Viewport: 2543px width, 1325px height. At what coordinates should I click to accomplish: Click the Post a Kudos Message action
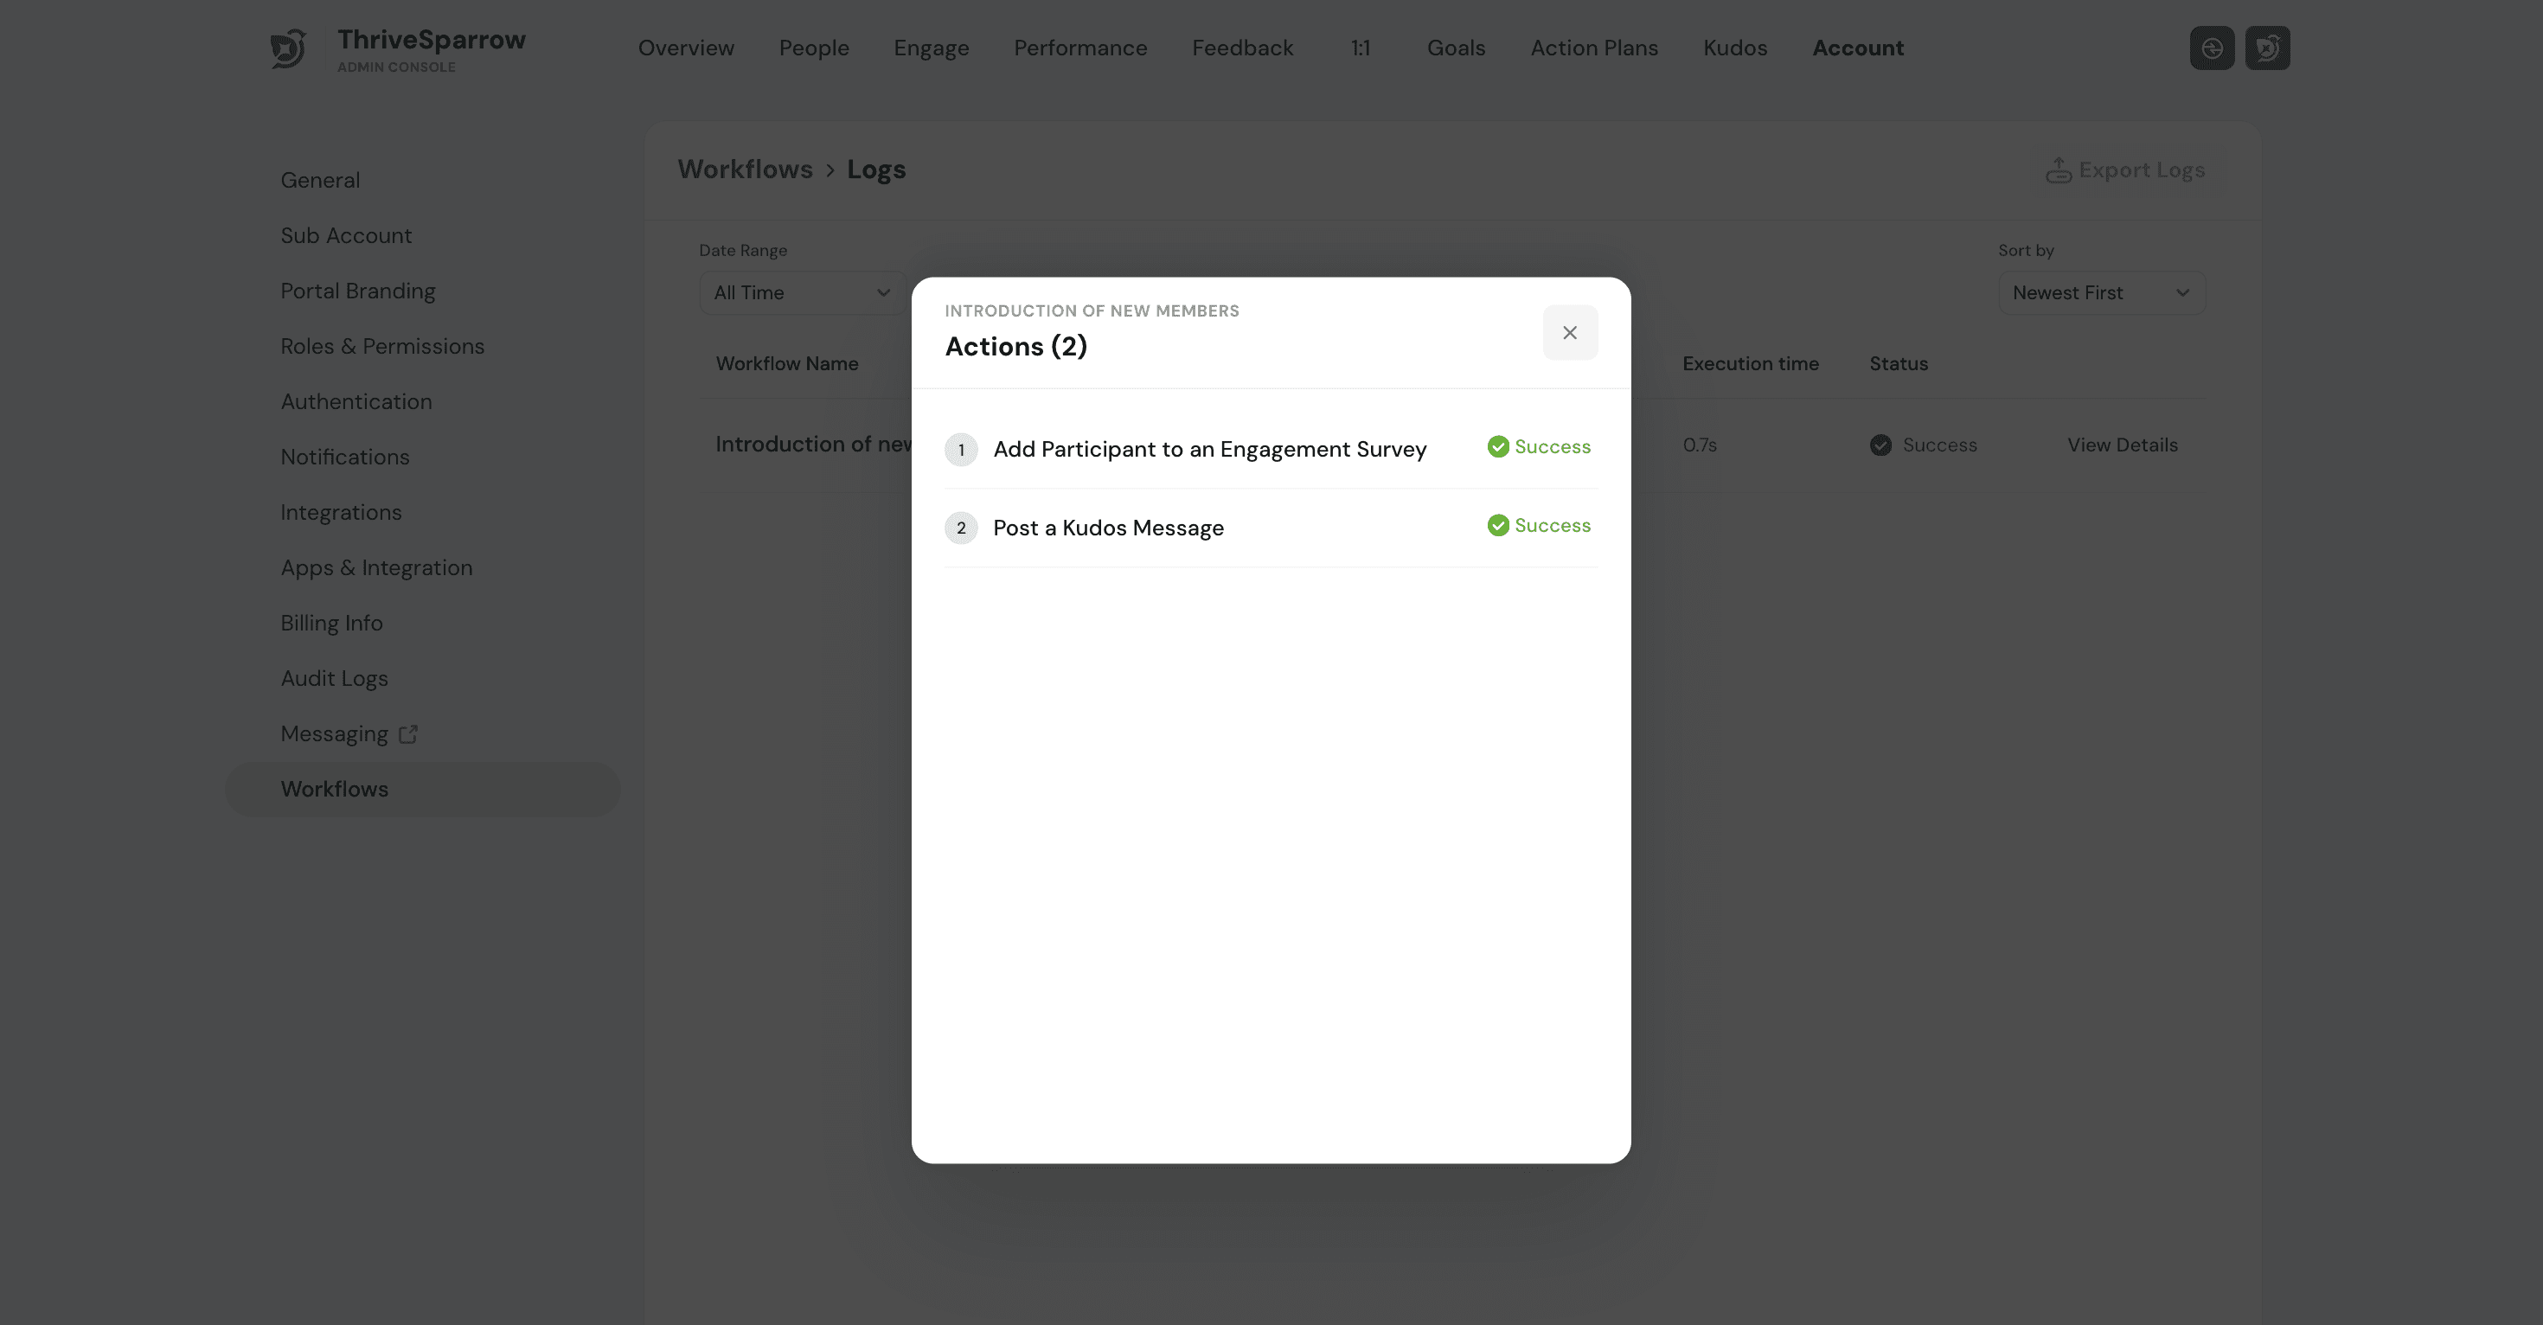(1109, 528)
